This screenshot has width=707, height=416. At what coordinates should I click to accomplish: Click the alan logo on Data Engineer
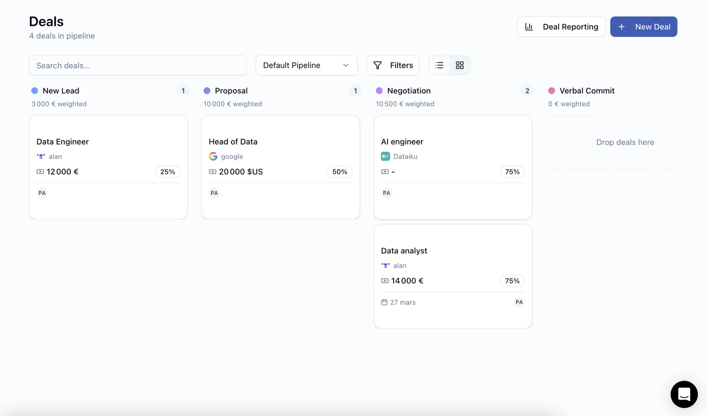[41, 156]
